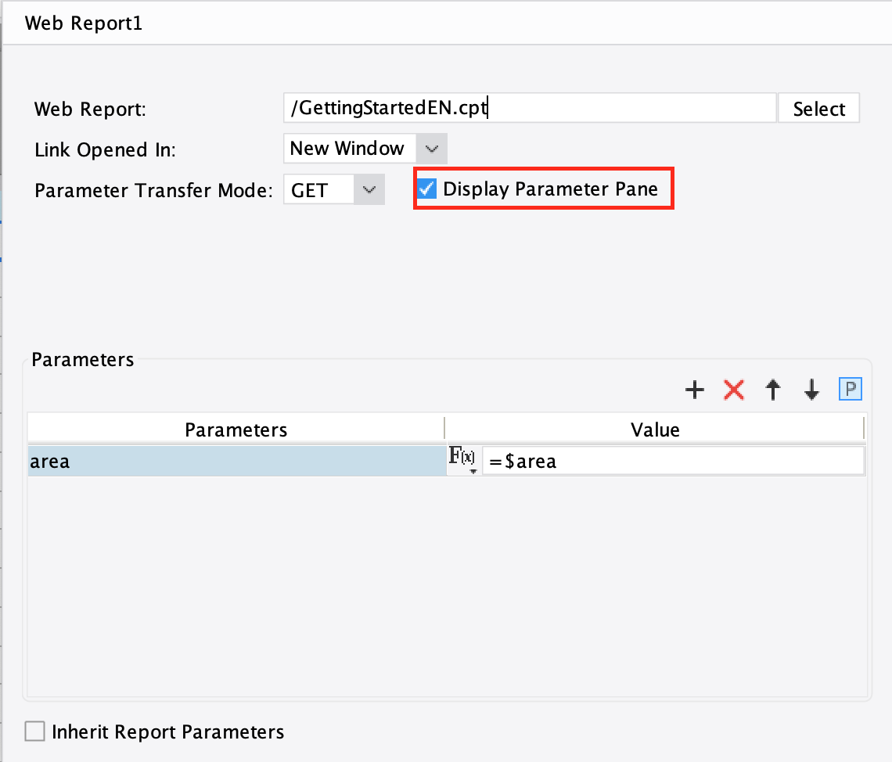Click the =$area value field
Viewport: 892px width, 762px height.
pos(673,461)
